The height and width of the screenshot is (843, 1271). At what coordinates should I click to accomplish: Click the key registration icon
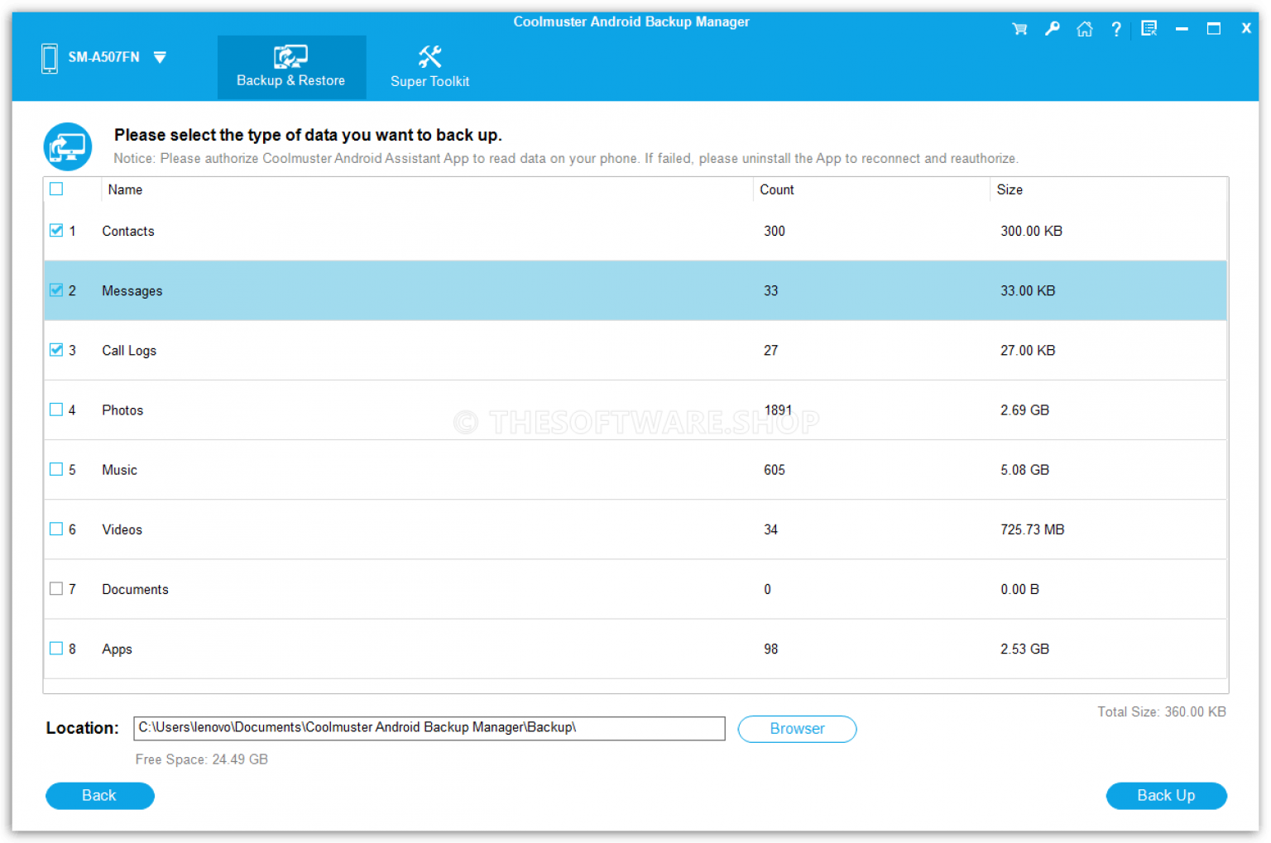[x=1052, y=28]
